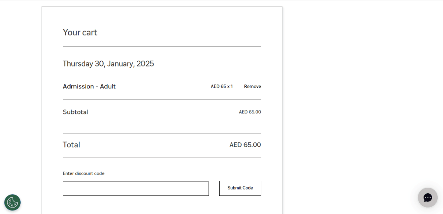The image size is (443, 214).
Task: Select the 'Admission - Adult' item name
Action: click(89, 86)
